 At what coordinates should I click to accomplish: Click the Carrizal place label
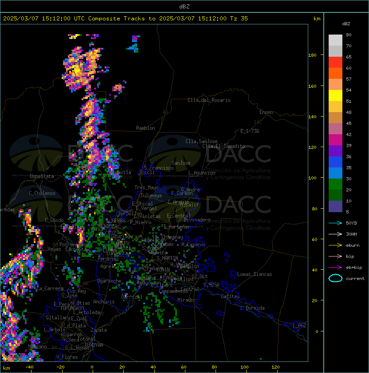[x=132, y=297]
